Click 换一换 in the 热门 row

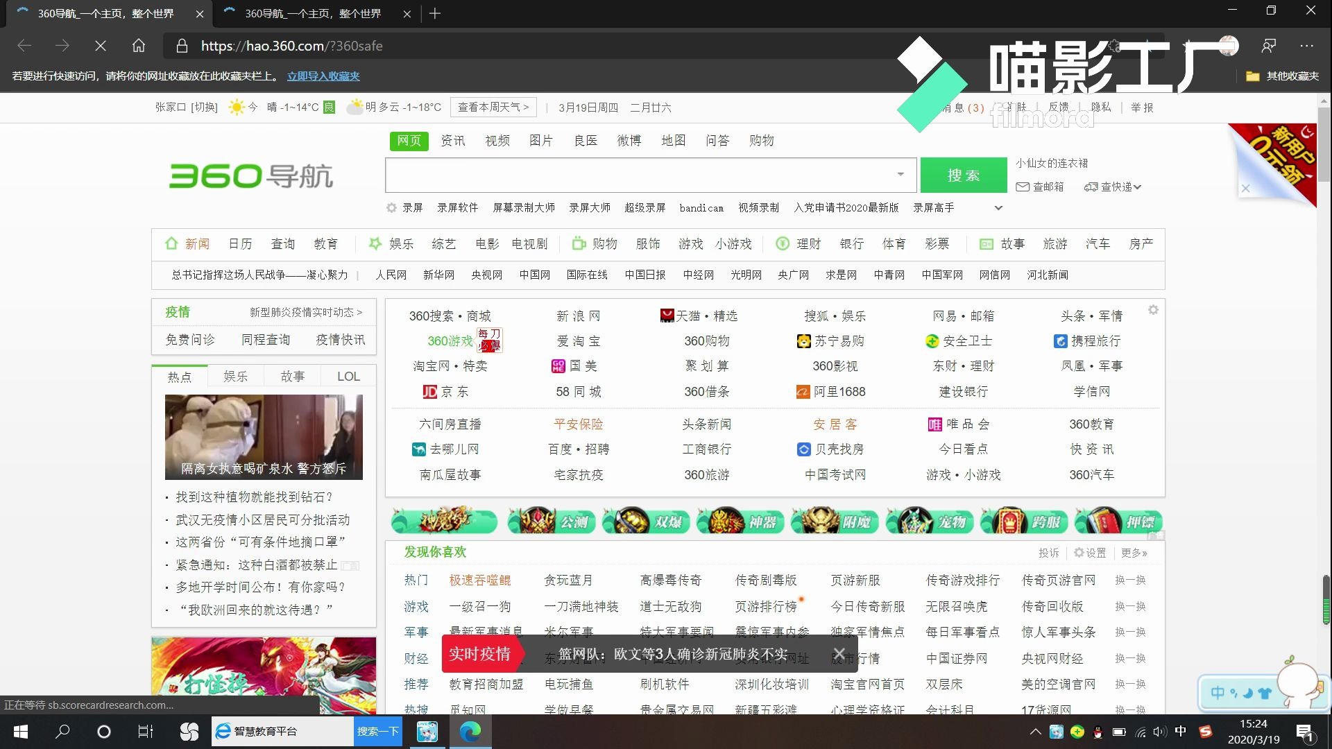pyautogui.click(x=1130, y=580)
